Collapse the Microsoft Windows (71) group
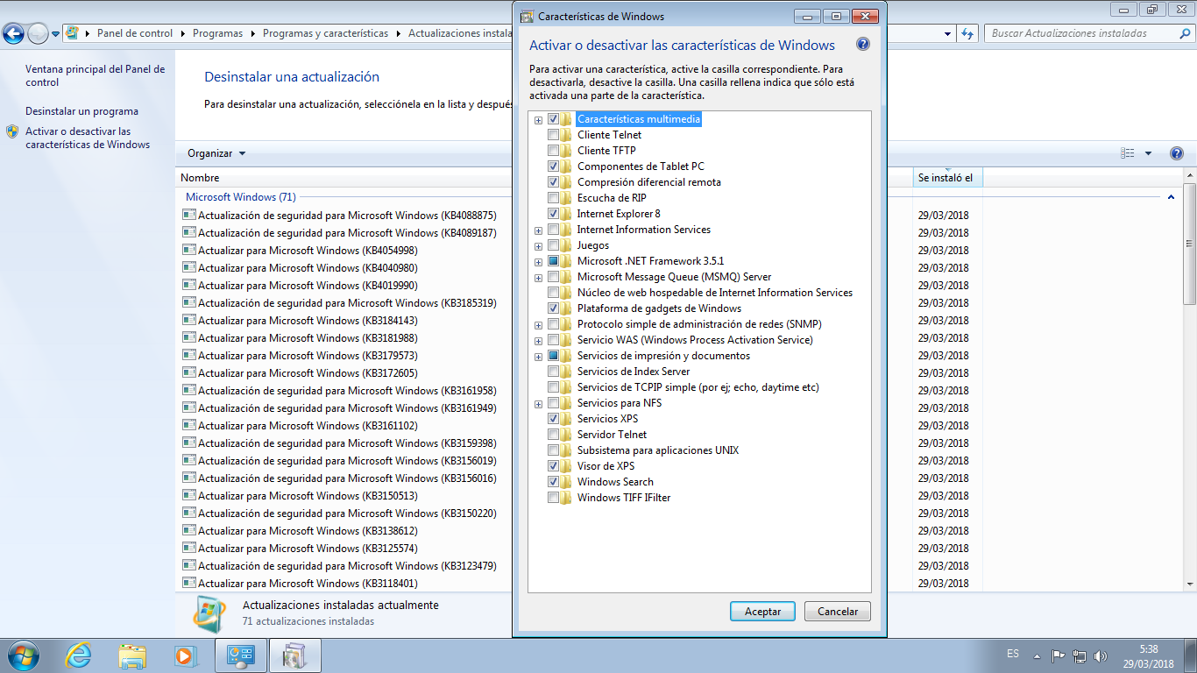Viewport: 1197px width, 673px height. [x=1172, y=197]
